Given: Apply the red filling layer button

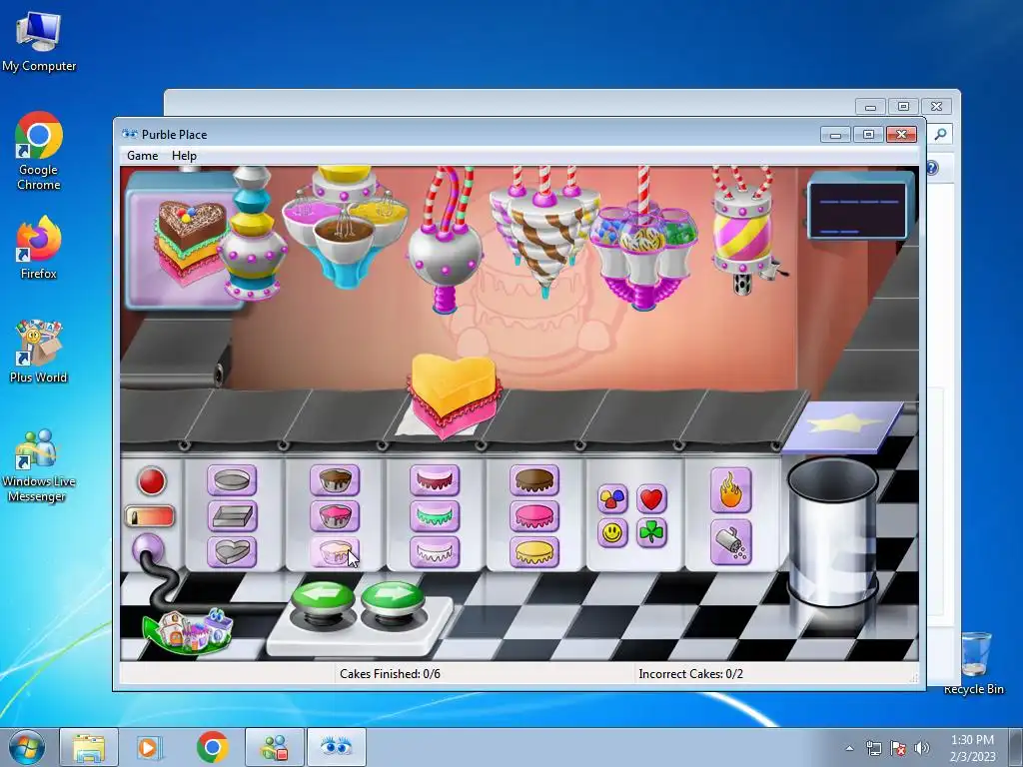Looking at the screenshot, I should pos(435,480).
